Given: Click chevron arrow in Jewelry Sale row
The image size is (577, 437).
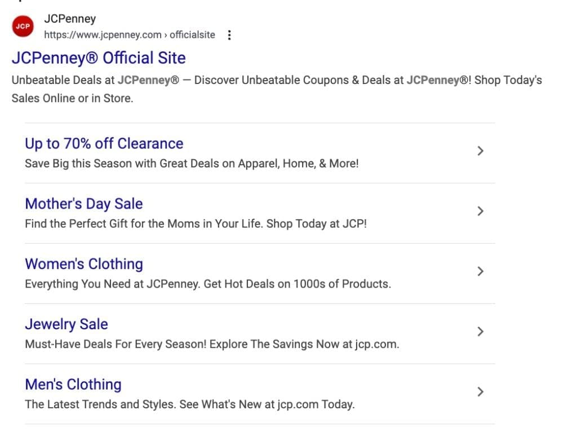Looking at the screenshot, I should tap(480, 332).
